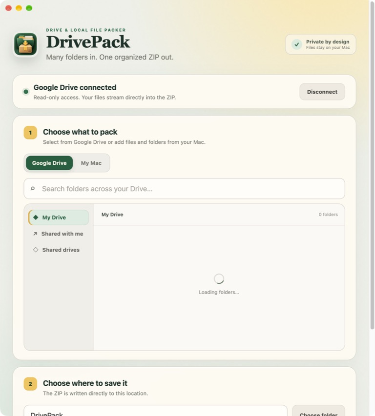The image size is (375, 416).
Task: Select My Drive in the sidebar
Action: (59, 218)
